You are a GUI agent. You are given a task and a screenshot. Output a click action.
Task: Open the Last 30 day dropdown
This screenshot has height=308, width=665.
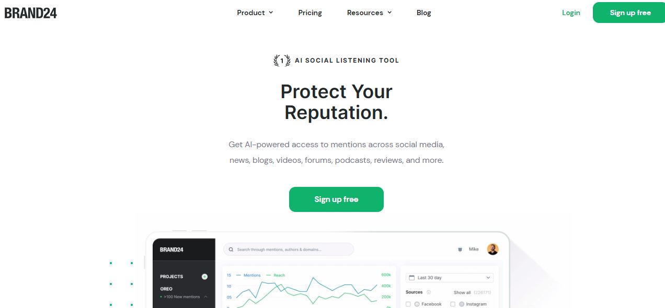click(450, 278)
